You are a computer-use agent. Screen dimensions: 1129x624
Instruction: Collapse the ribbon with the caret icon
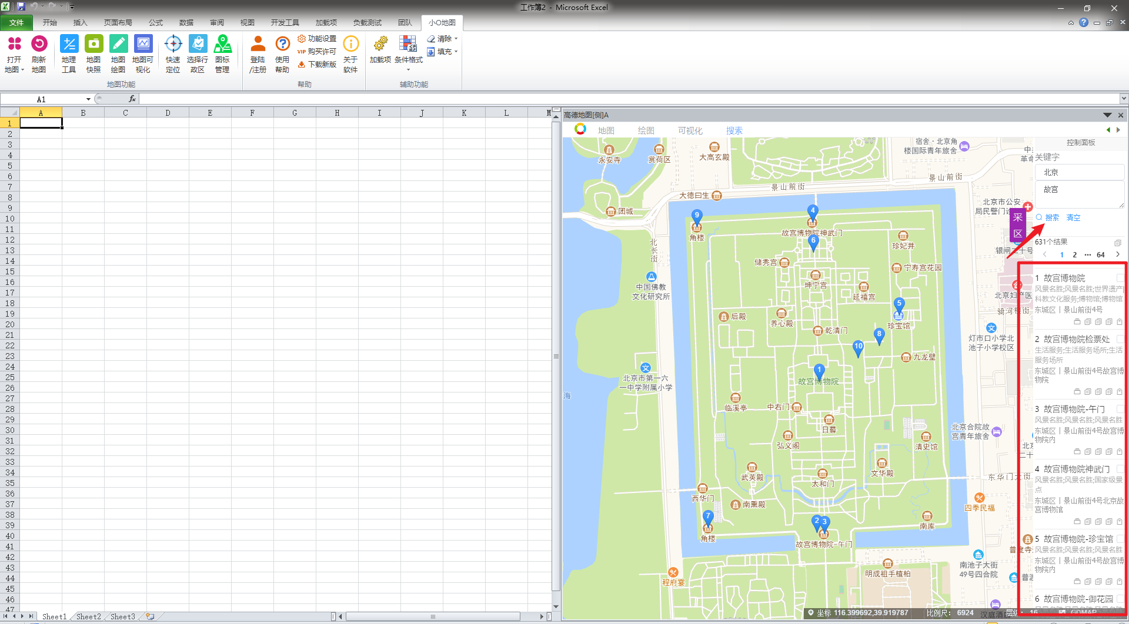click(x=1071, y=23)
